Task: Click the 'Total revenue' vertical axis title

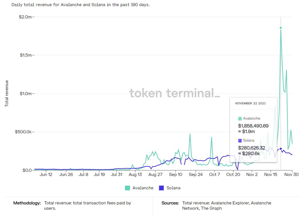Action: click(7, 93)
